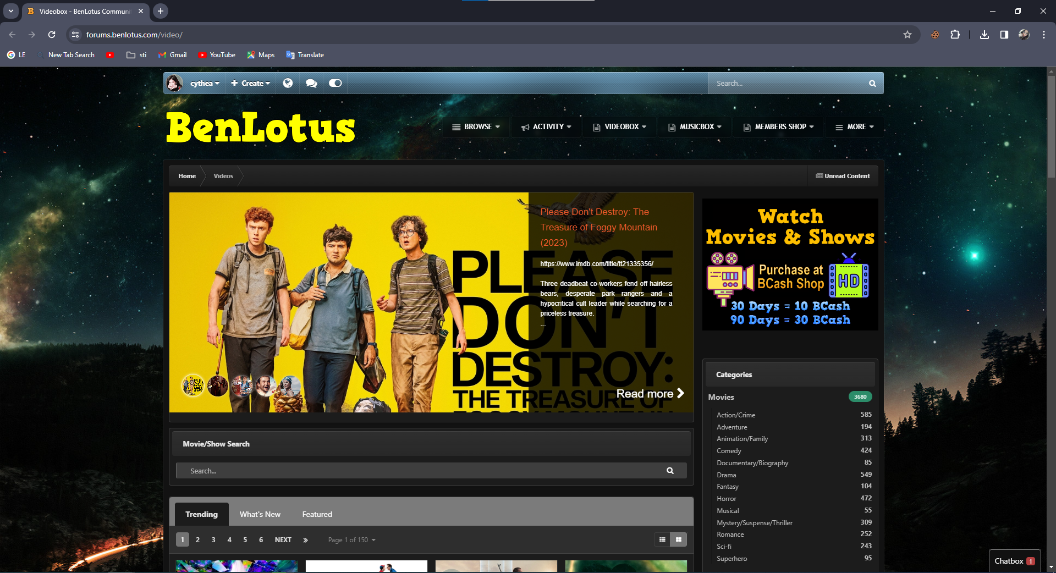Viewport: 1056px width, 573px height.
Task: Open Translate bookmark
Action: [305, 55]
